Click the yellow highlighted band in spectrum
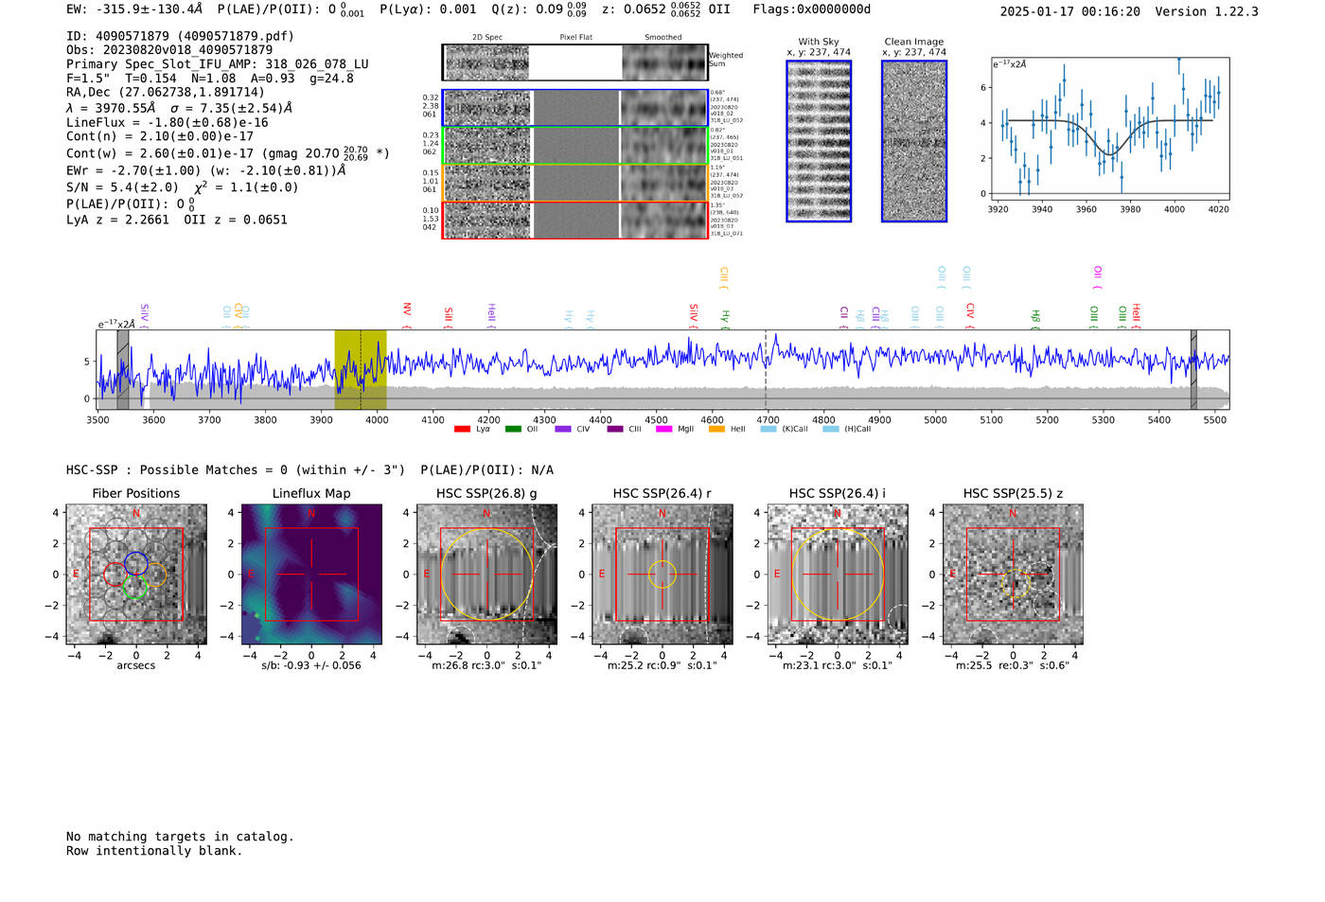 pos(361,369)
